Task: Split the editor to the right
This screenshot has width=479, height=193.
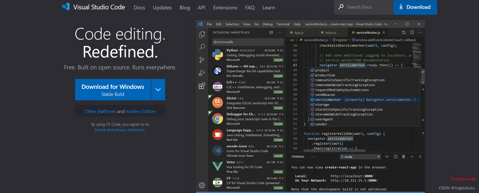Action: pyautogui.click(x=412, y=32)
